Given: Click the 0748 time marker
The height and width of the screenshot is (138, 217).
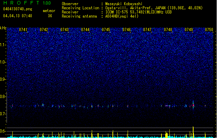Looking at the screenshot, I should [x=168, y=30].
